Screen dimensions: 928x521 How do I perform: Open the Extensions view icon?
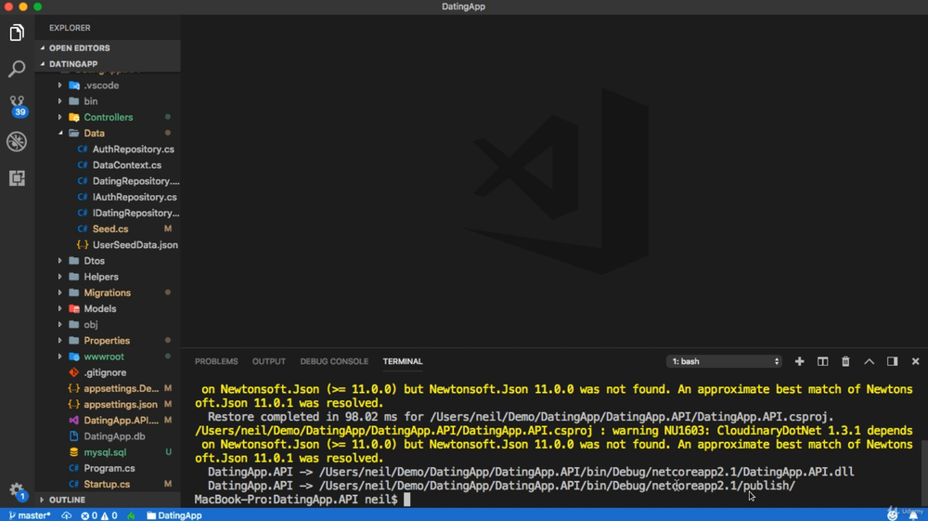pyautogui.click(x=17, y=177)
